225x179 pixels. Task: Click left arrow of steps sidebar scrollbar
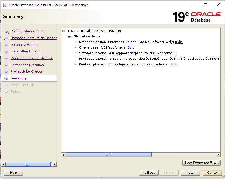pyautogui.click(x=3, y=164)
